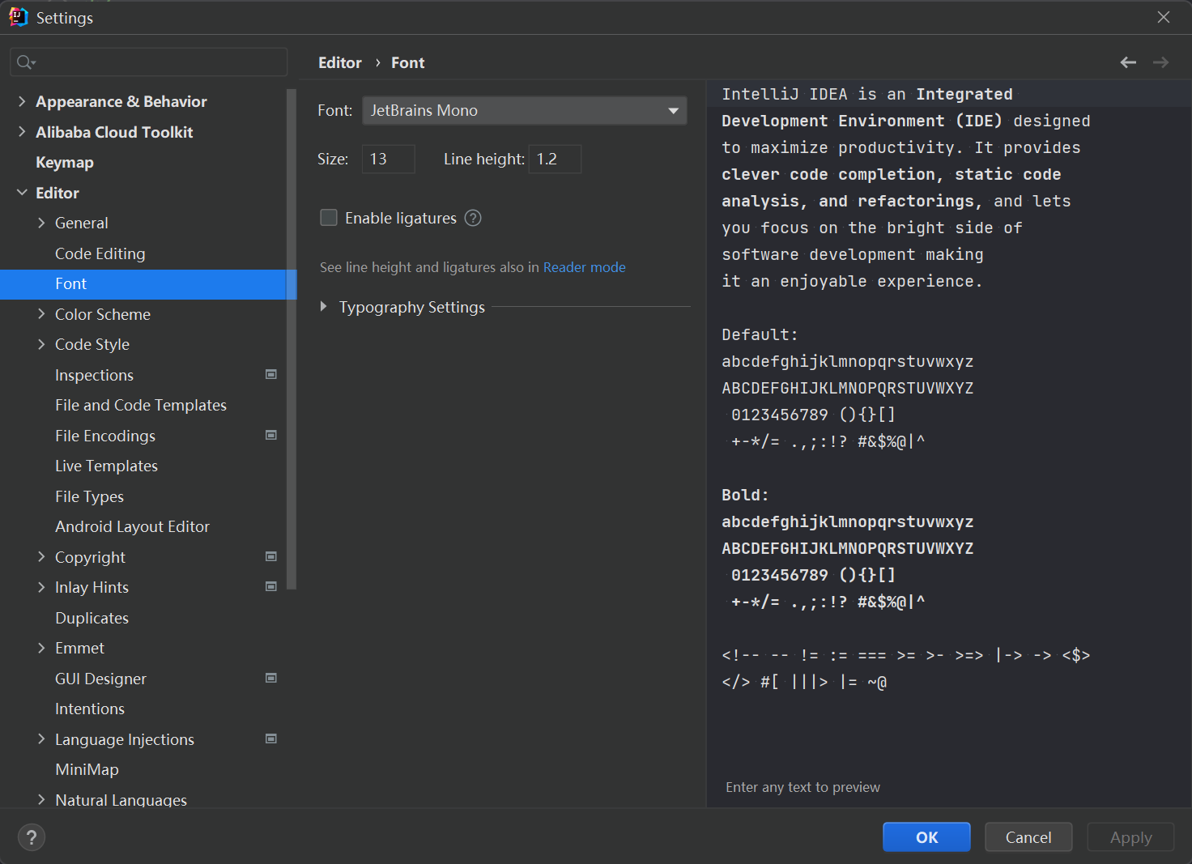Navigate back with the left arrow icon
The height and width of the screenshot is (864, 1192).
[x=1128, y=62]
